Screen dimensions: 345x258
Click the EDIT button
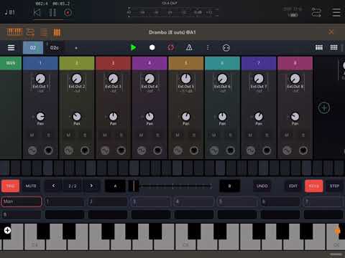293,186
